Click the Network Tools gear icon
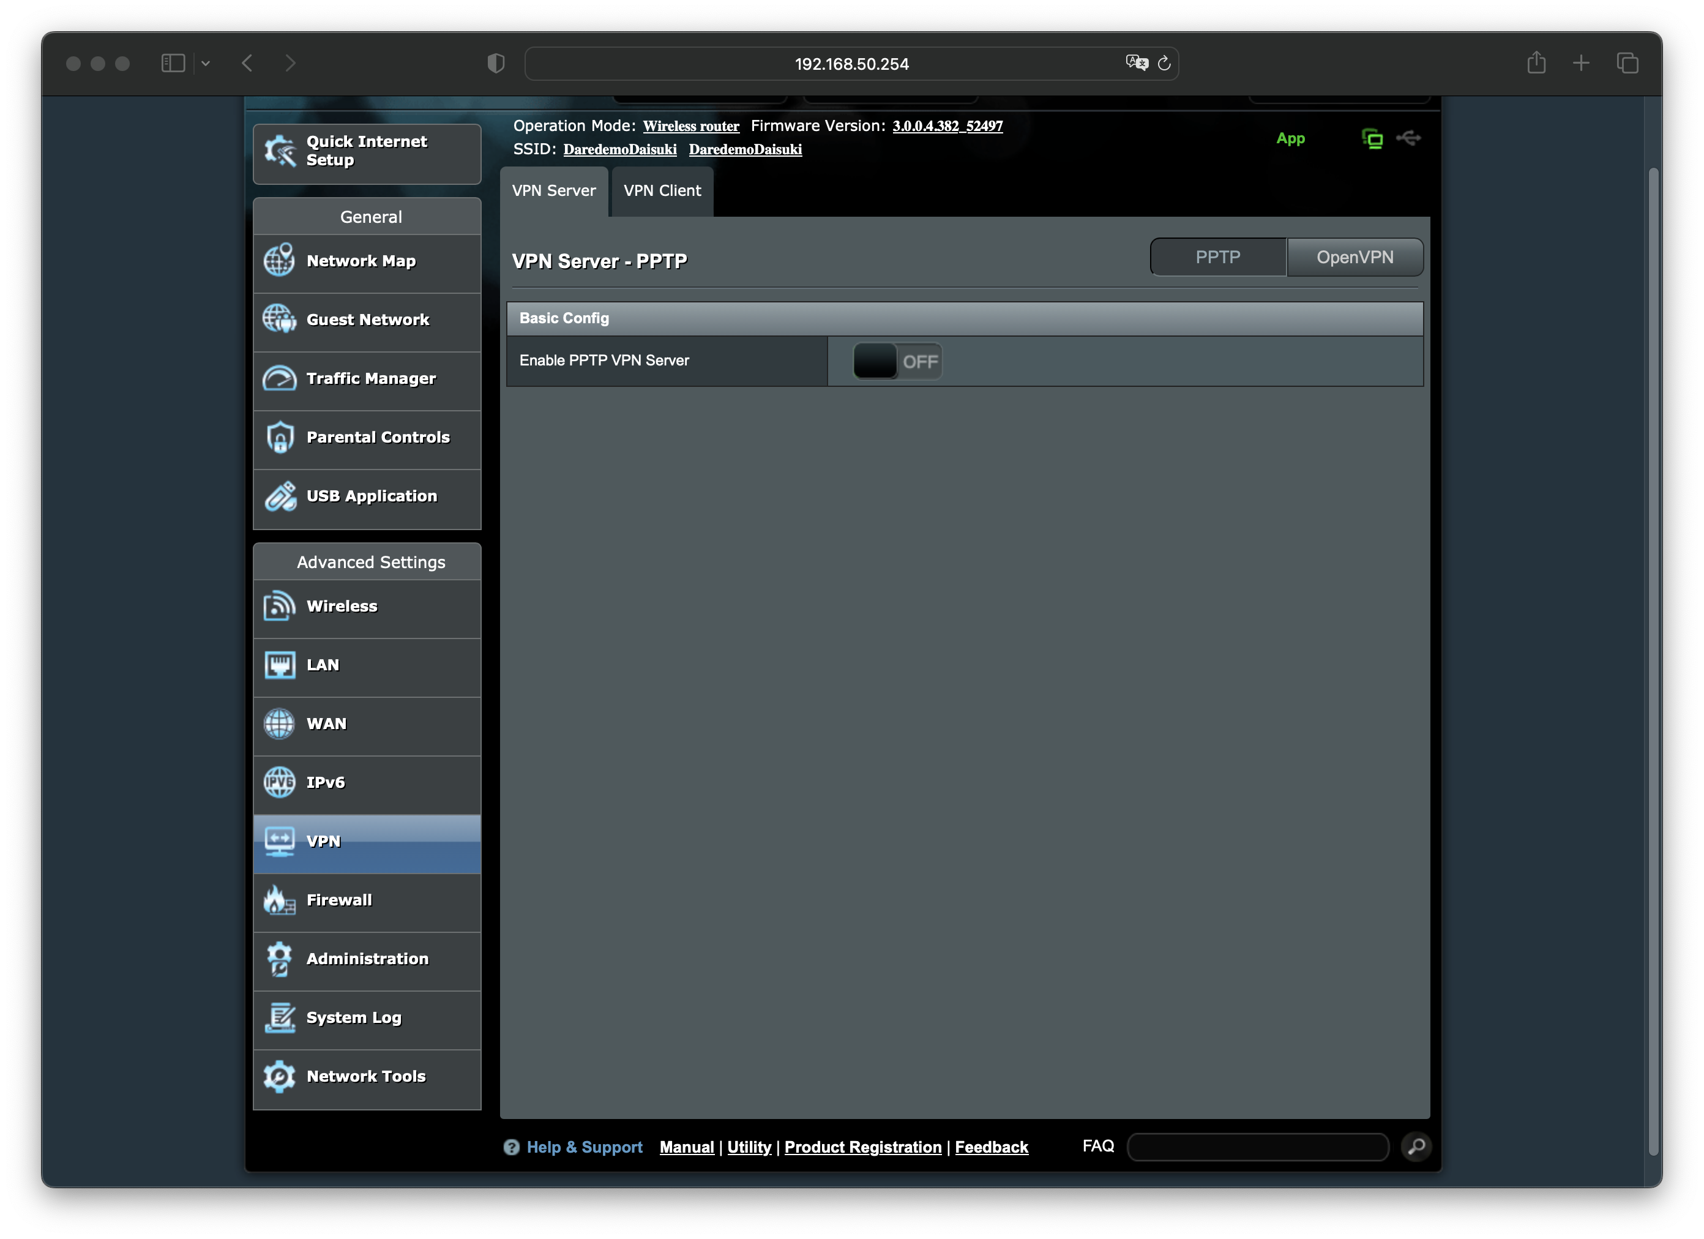 coord(278,1076)
